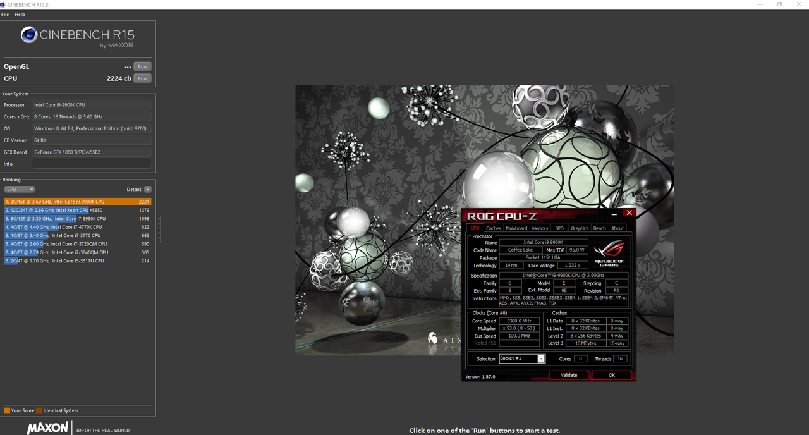Click the CPU-Z Specification field

tap(563, 276)
